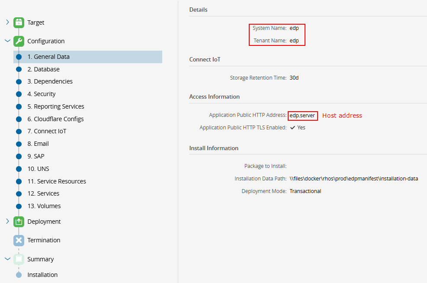
Task: Click the General Data step bullet
Action: pos(19,57)
